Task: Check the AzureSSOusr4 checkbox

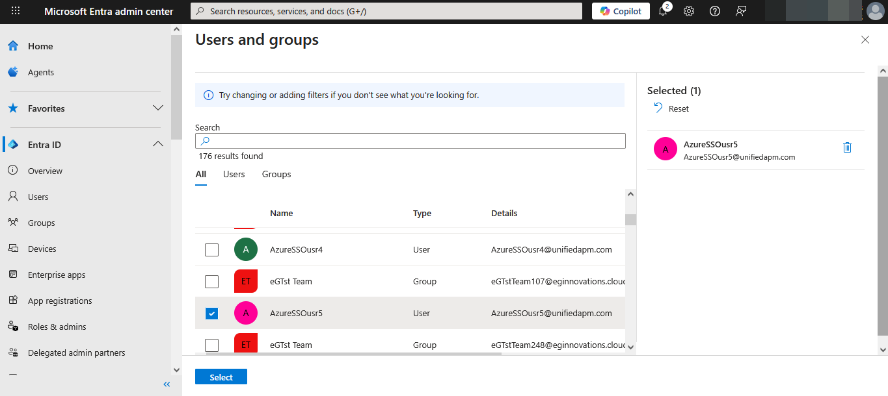Action: coord(211,249)
